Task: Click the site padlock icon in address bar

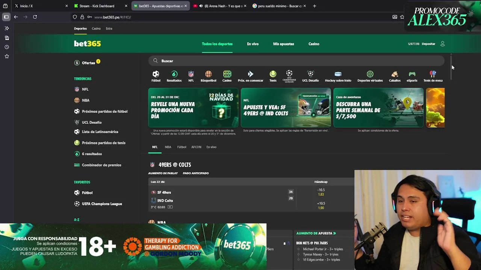Action: tap(82, 17)
